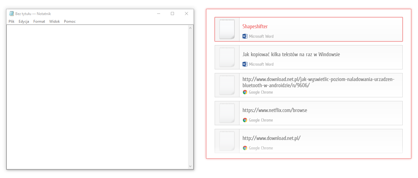Maximize the Notatnik window
This screenshot has height=178, width=418.
172,14
